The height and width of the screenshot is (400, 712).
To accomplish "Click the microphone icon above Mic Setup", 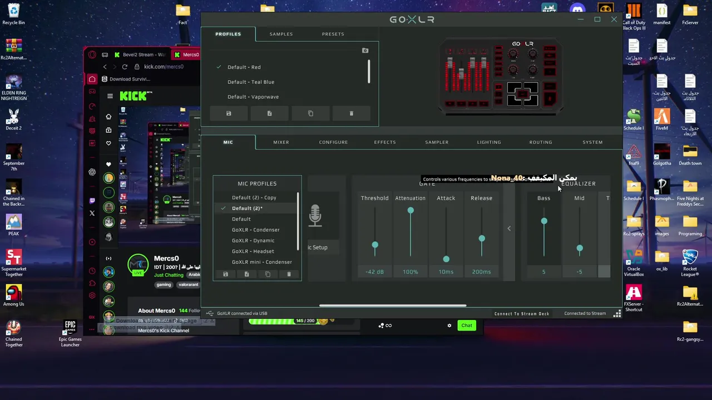I will coord(315,216).
